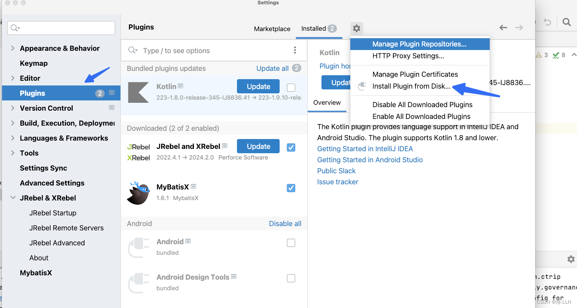Uncheck the MyBatisX plugin checkbox

291,188
